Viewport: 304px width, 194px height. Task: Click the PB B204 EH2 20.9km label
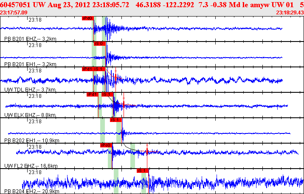(31, 191)
